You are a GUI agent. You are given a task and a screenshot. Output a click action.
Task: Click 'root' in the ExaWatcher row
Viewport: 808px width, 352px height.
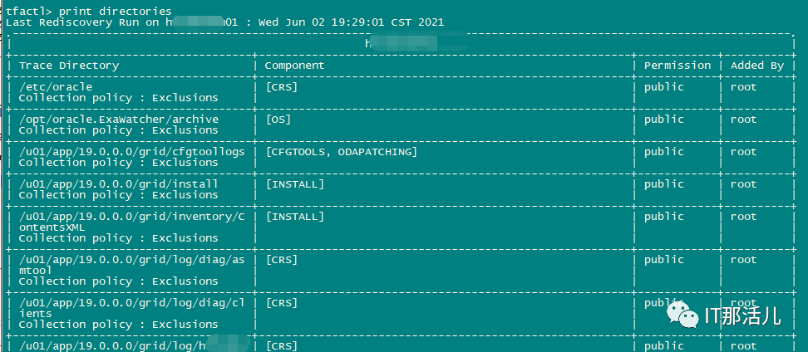click(x=744, y=120)
